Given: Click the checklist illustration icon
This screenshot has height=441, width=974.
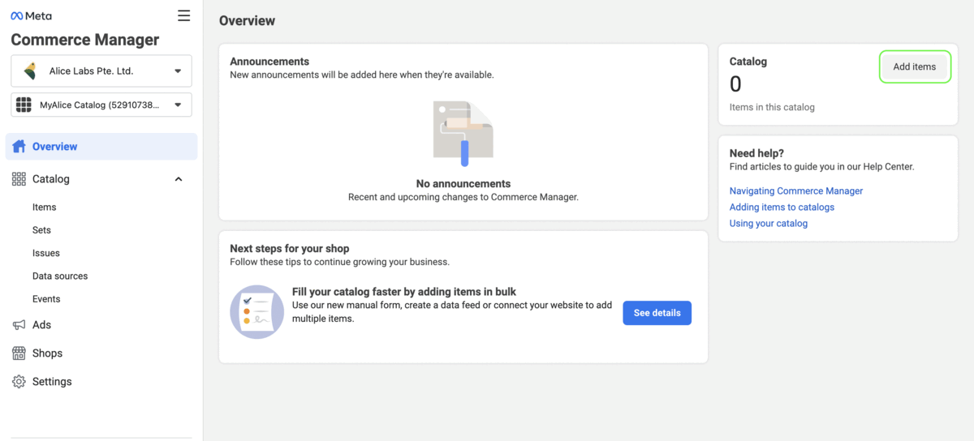Looking at the screenshot, I should click(257, 312).
